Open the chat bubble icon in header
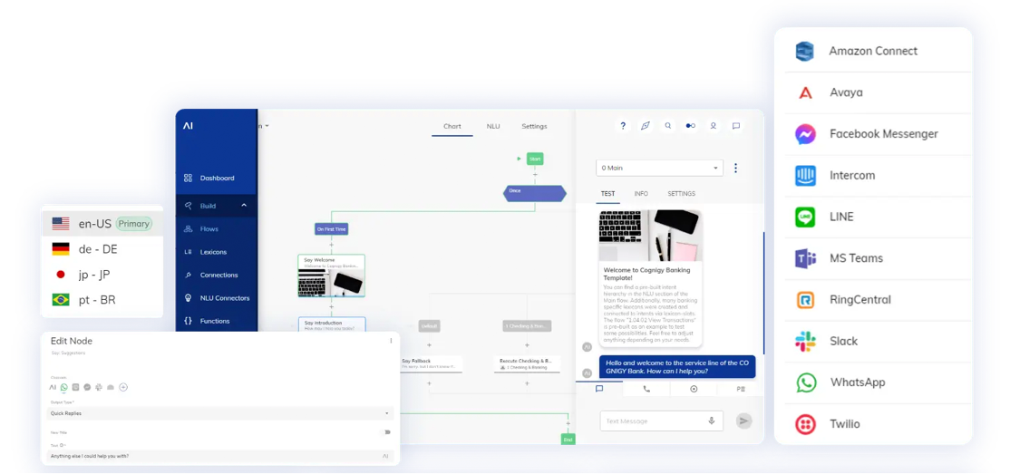Screen dimensions: 1010x474 [x=735, y=126]
